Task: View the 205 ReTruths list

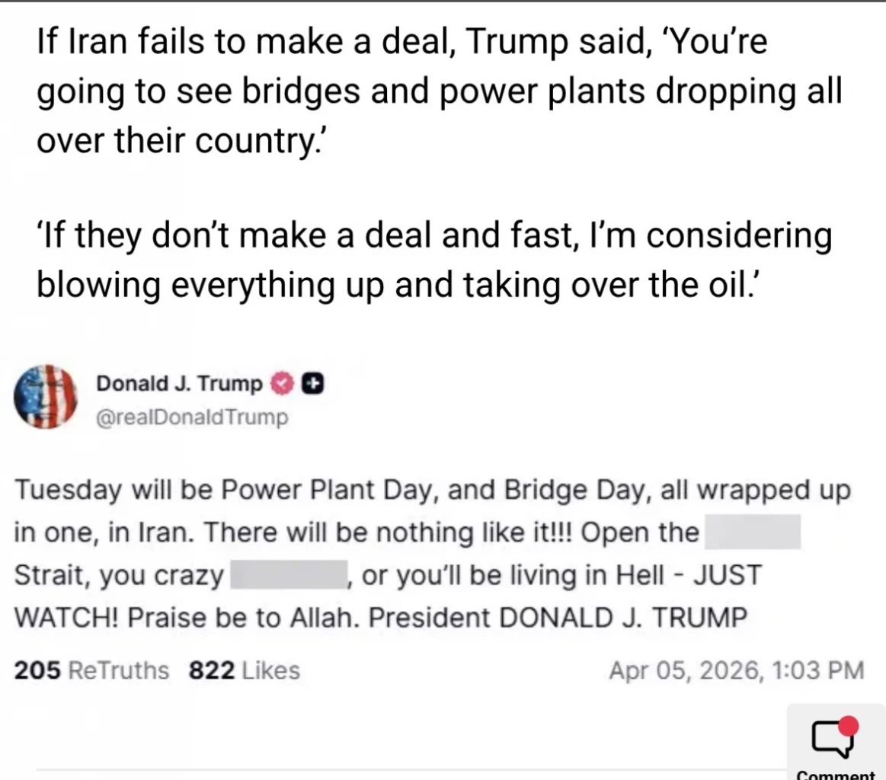Action: [91, 670]
